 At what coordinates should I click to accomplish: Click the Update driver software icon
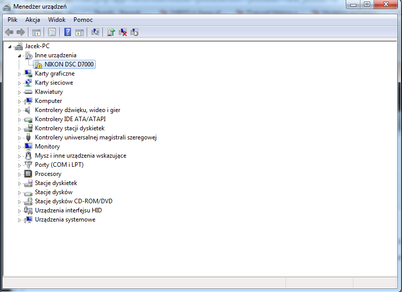point(111,32)
